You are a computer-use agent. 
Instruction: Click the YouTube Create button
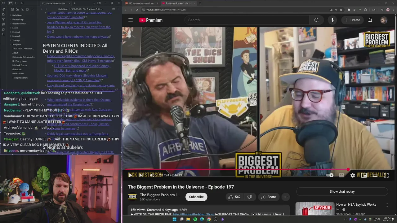[x=352, y=20]
